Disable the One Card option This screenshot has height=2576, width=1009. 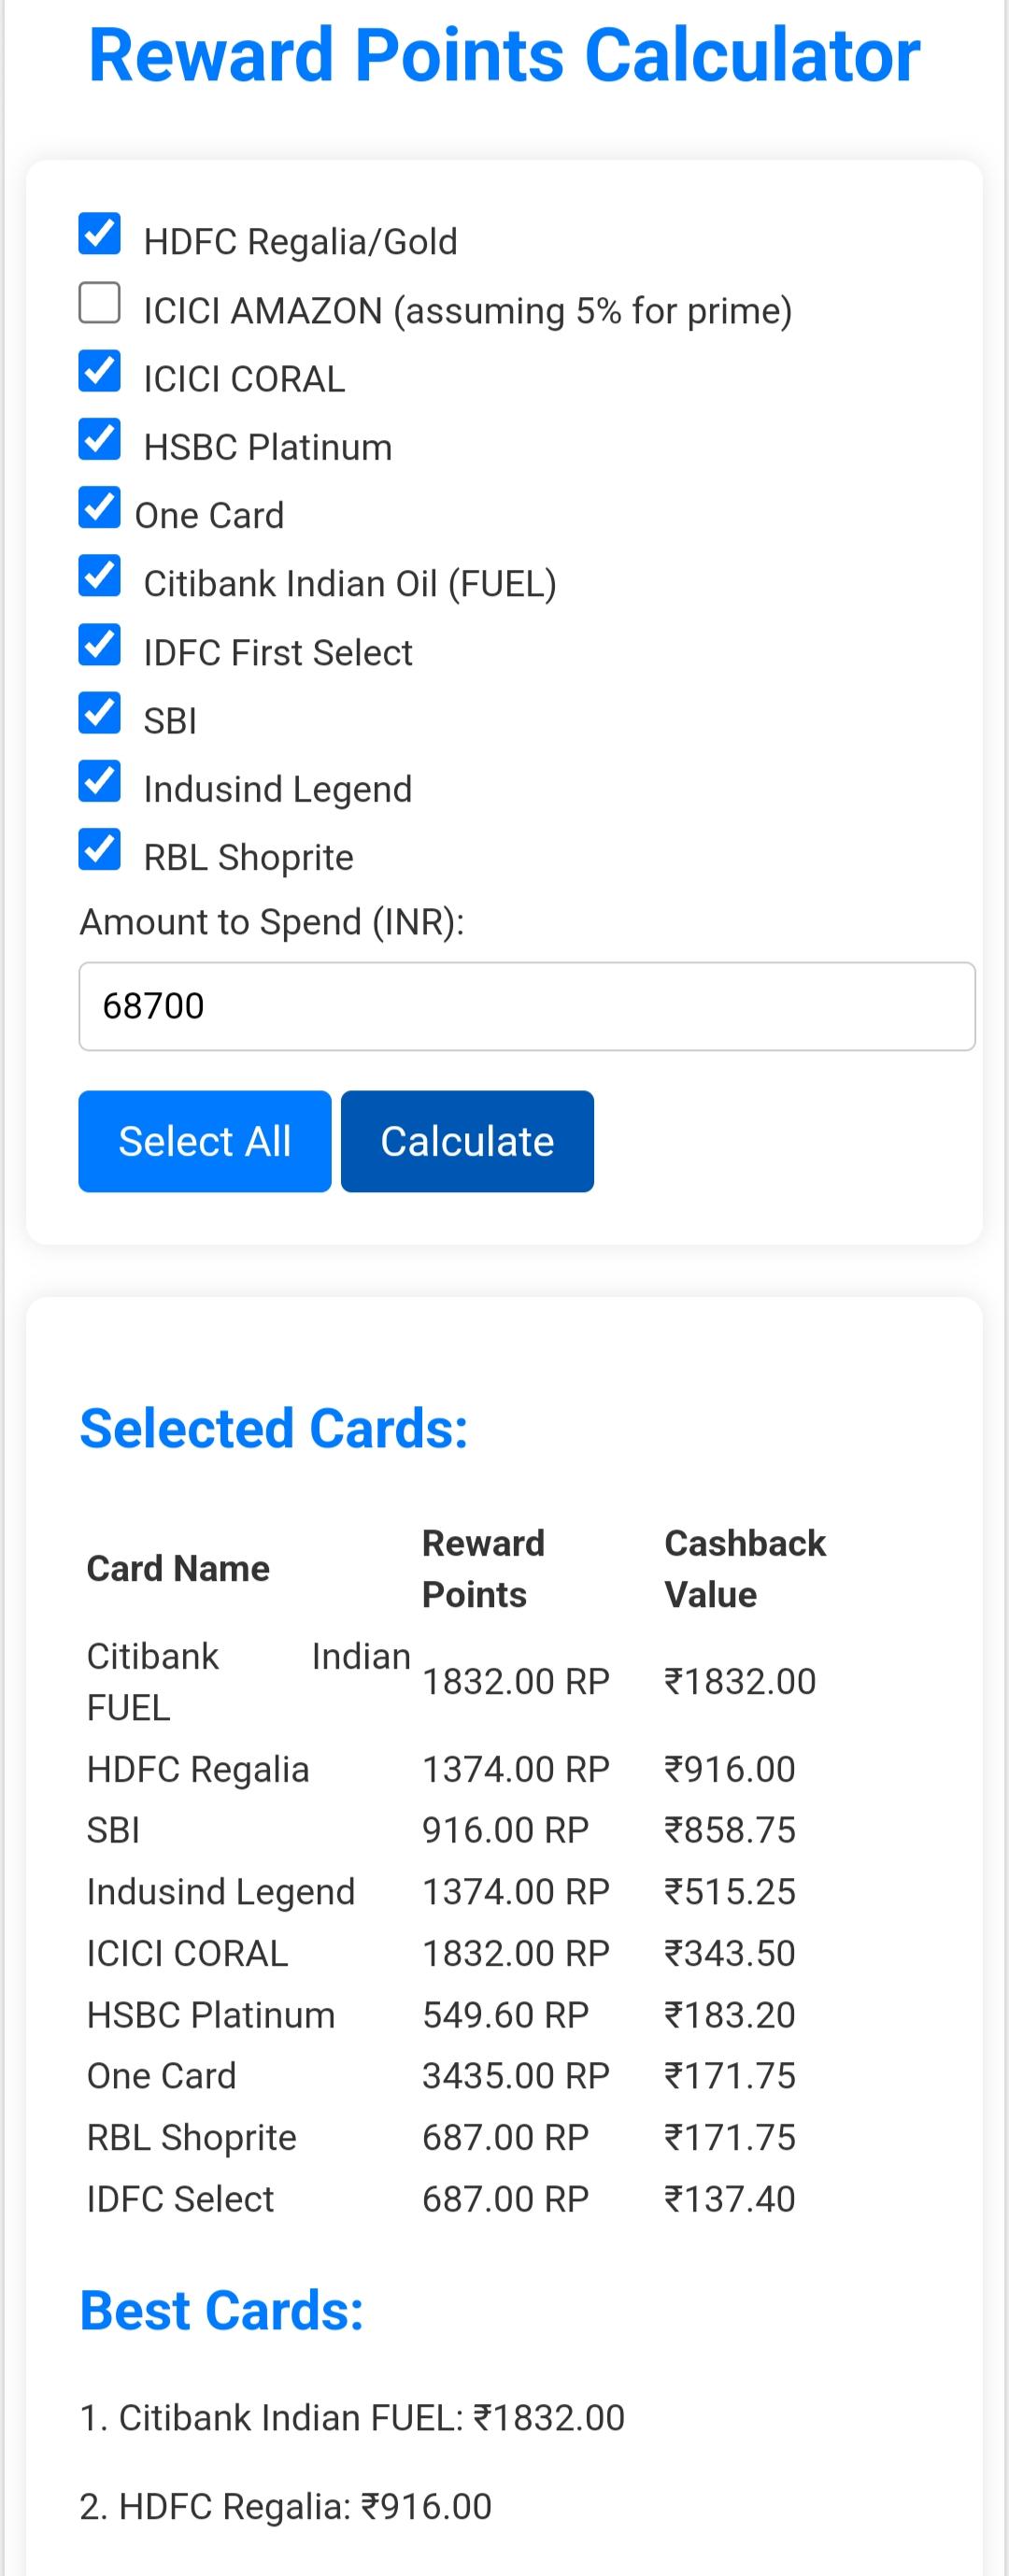pos(98,509)
